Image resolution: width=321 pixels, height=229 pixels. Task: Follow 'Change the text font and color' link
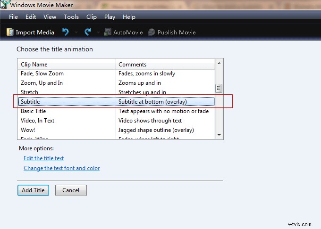pos(62,168)
